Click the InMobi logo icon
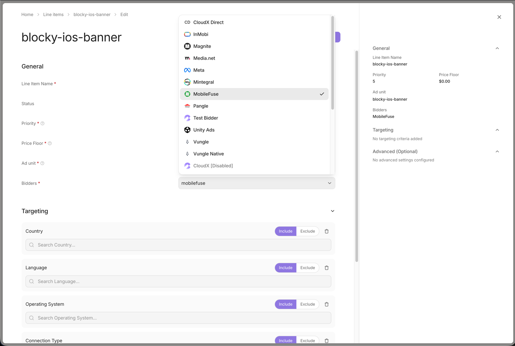 point(187,34)
